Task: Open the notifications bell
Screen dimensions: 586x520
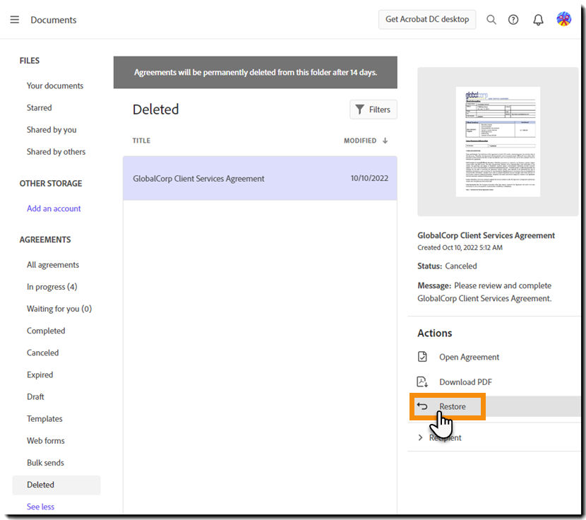Action: [x=538, y=20]
